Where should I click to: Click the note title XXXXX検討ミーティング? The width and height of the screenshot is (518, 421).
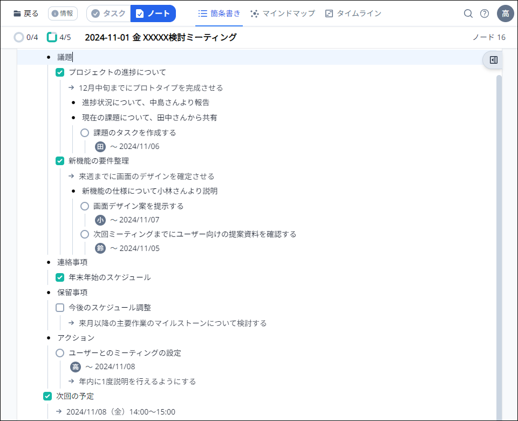(161, 37)
